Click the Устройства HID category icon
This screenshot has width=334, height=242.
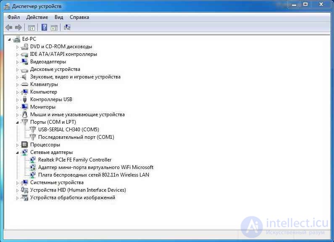(24, 190)
